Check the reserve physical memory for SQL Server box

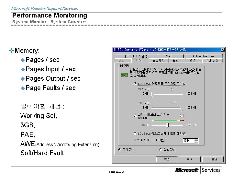pos(135,134)
